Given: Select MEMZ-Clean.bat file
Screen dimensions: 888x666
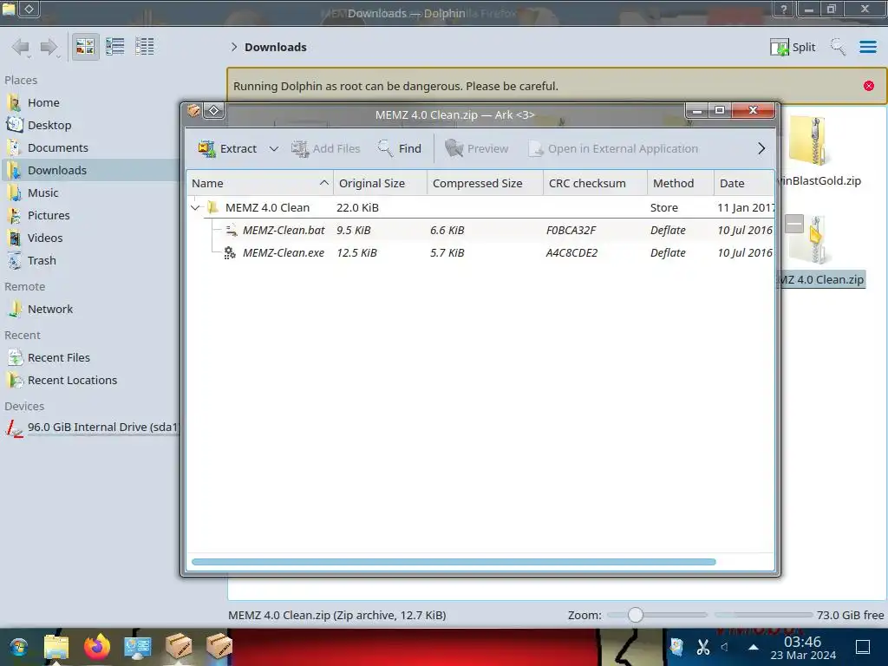Looking at the screenshot, I should pos(480,230).
